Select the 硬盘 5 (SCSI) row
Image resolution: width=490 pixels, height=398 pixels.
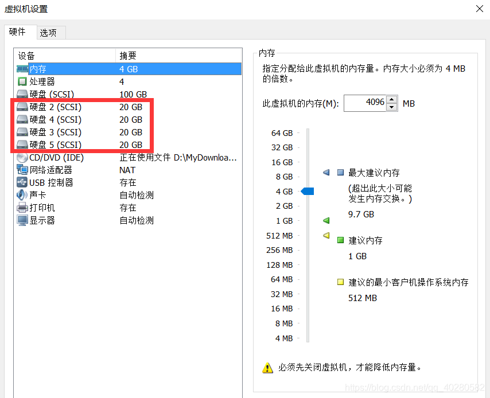(x=129, y=145)
